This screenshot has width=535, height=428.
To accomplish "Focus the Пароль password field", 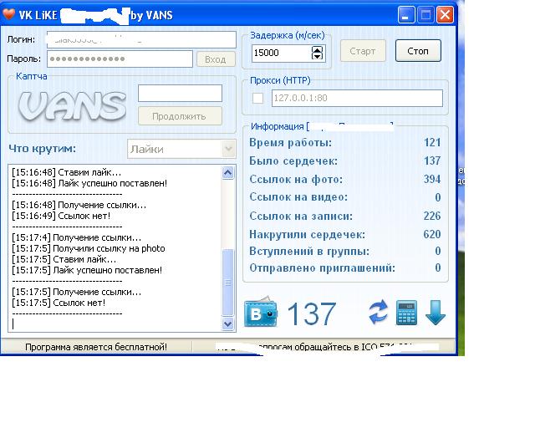I will coord(120,59).
